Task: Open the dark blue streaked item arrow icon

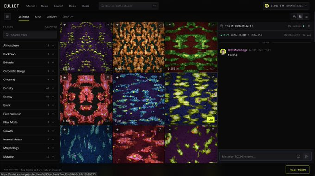Action: click(x=107, y=130)
